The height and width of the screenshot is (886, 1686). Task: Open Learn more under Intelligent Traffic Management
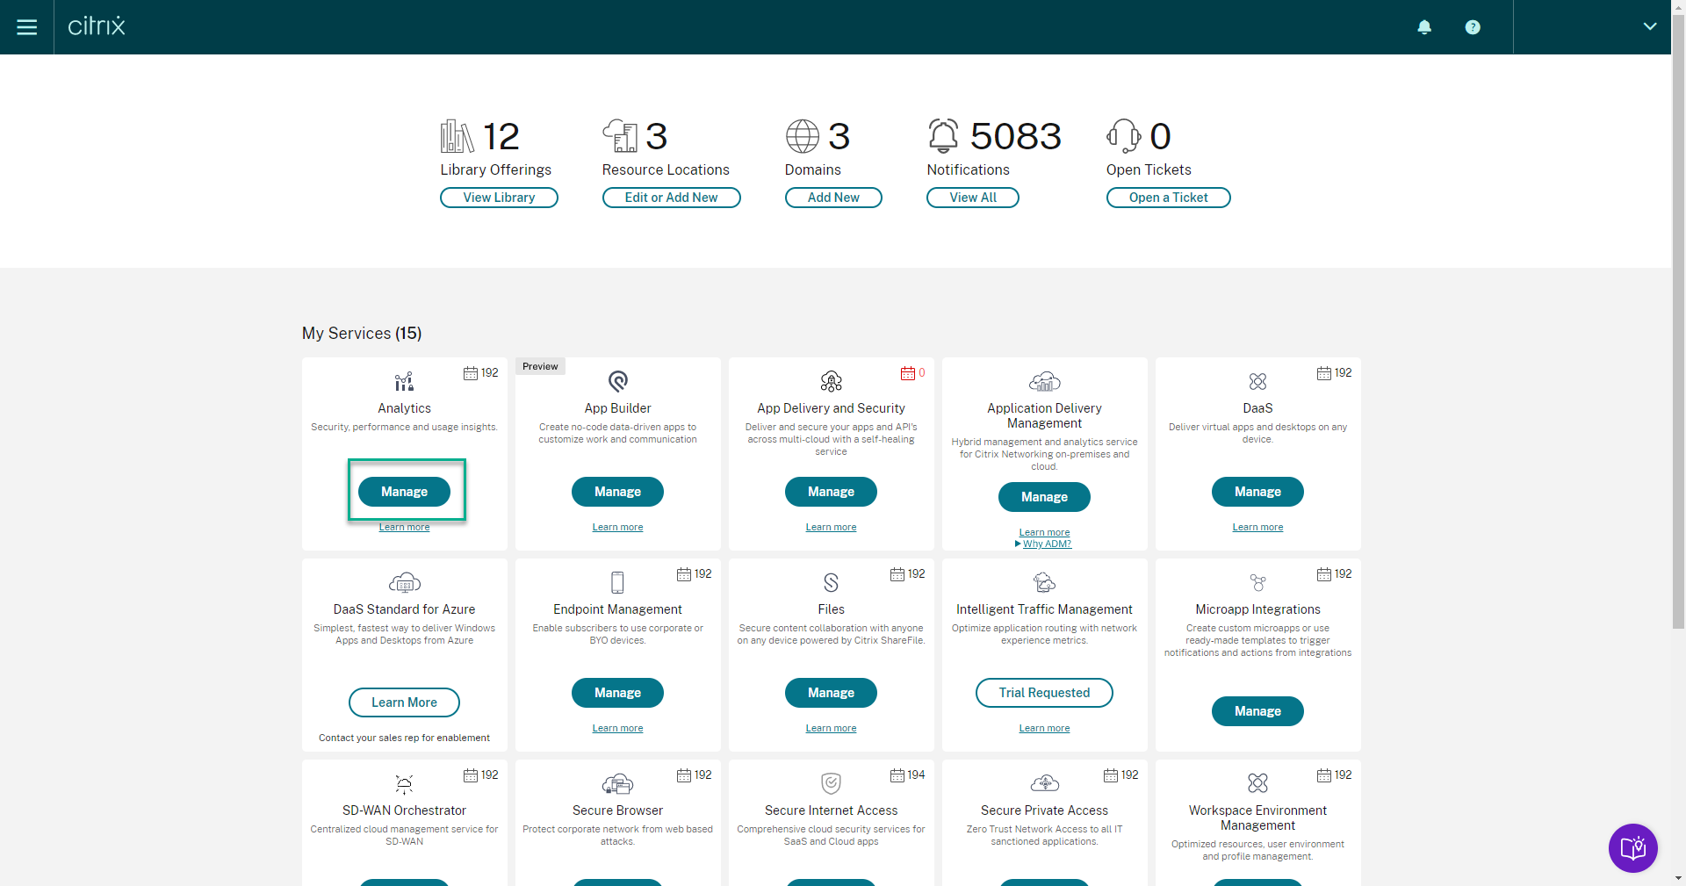click(x=1045, y=728)
